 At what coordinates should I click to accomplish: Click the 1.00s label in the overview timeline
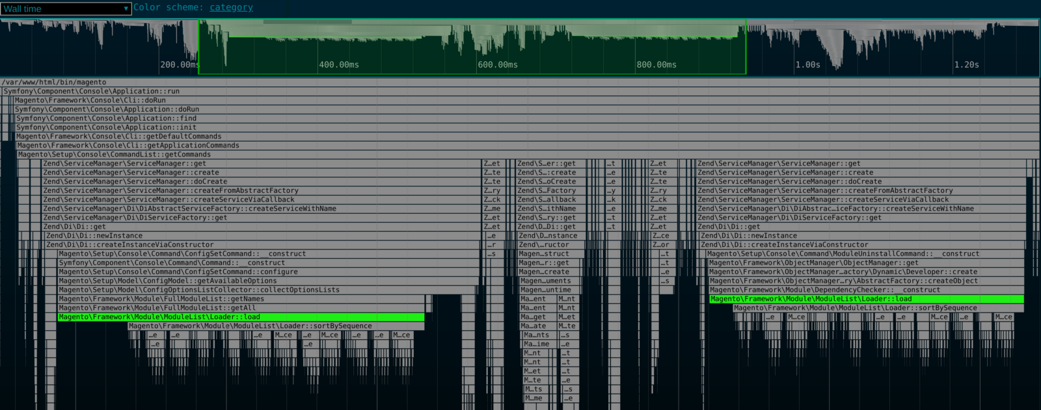[807, 65]
